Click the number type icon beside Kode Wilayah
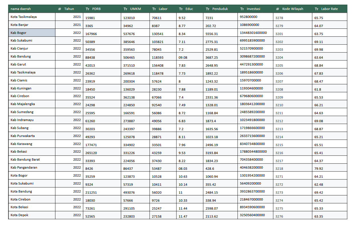356x225 pixels. tap(277, 9)
